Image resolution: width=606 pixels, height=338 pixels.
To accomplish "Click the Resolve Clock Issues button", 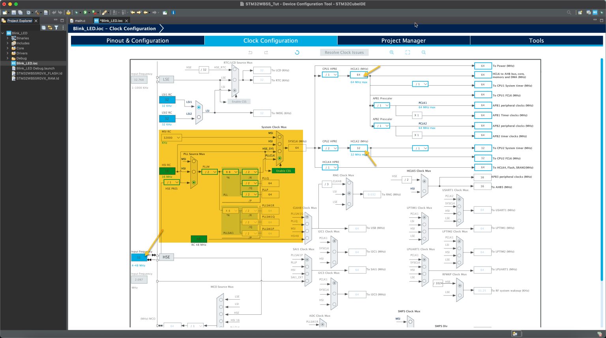I will click(344, 52).
